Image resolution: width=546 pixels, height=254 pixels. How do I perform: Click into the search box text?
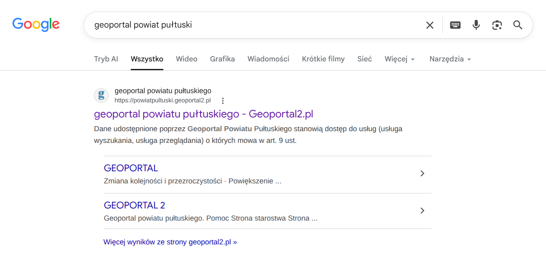click(x=143, y=25)
